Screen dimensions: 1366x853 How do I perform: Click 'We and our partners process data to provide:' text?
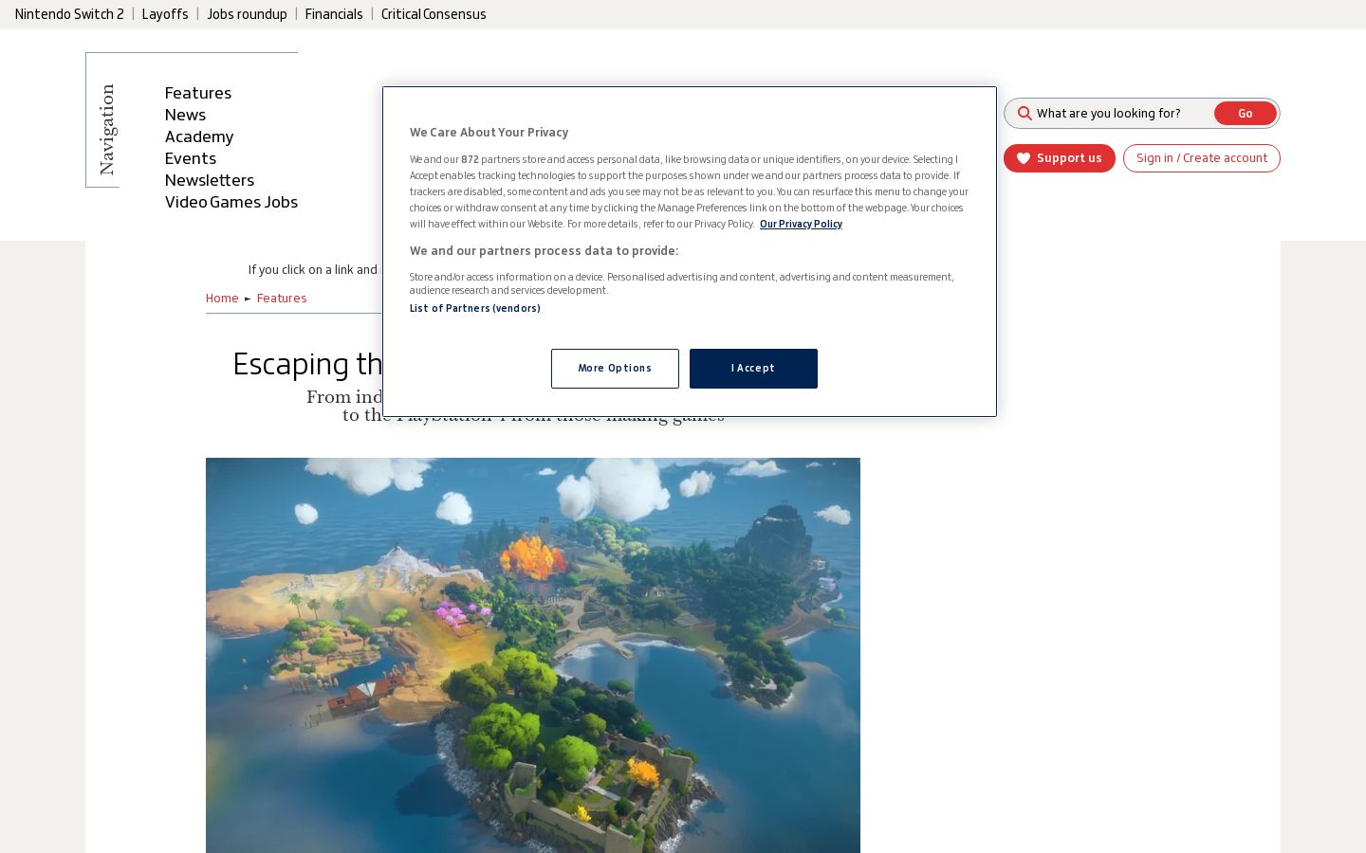coord(545,251)
